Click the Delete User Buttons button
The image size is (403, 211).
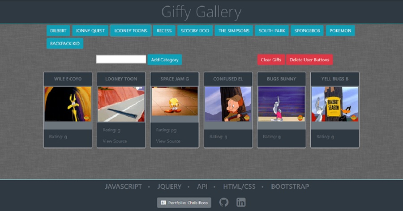tap(309, 59)
